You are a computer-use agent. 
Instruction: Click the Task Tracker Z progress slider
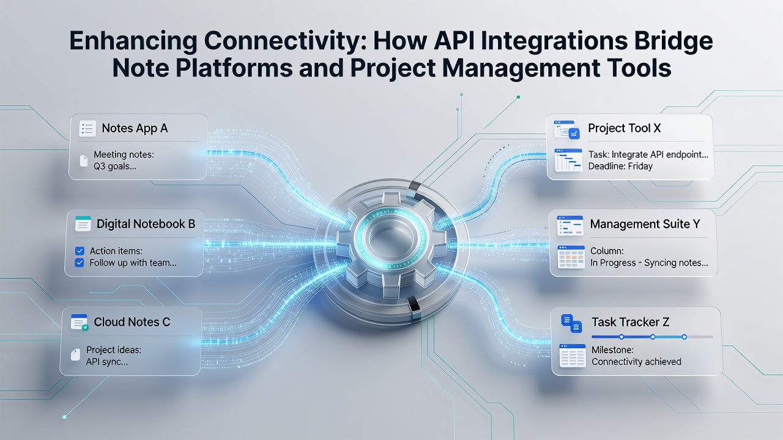tap(652, 337)
